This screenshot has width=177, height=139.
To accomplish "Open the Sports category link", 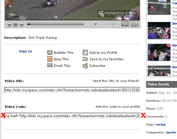I will [x=171, y=132].
